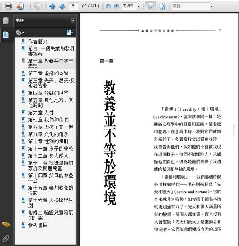Select bookmark 第六章 人性

point(41,113)
